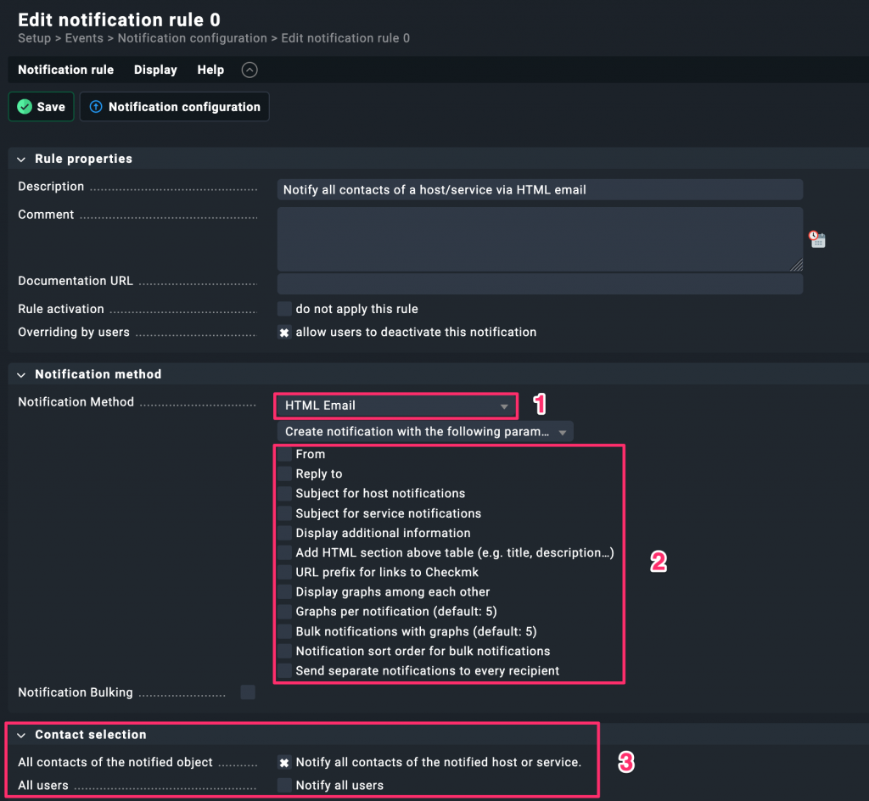This screenshot has width=869, height=801.
Task: Click into the Documentation URL field
Action: tap(540, 283)
